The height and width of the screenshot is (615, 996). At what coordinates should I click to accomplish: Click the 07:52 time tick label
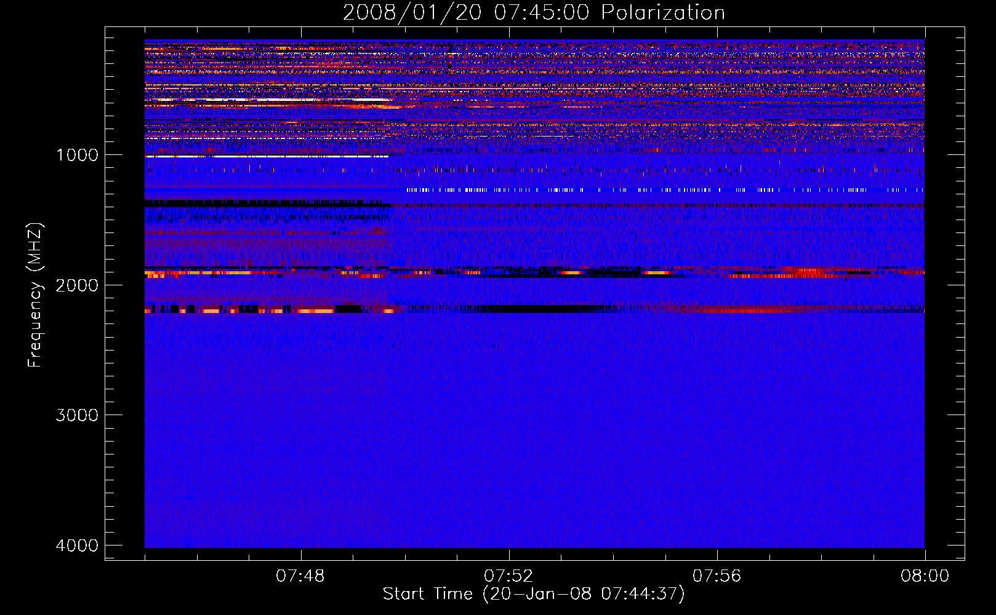[x=508, y=576]
